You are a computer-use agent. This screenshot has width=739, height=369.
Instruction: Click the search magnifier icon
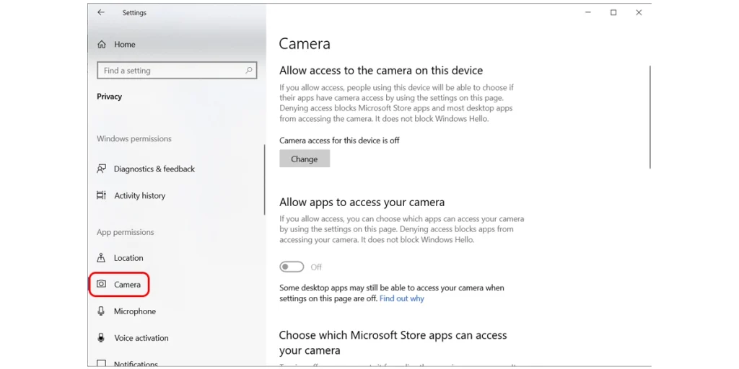[249, 71]
